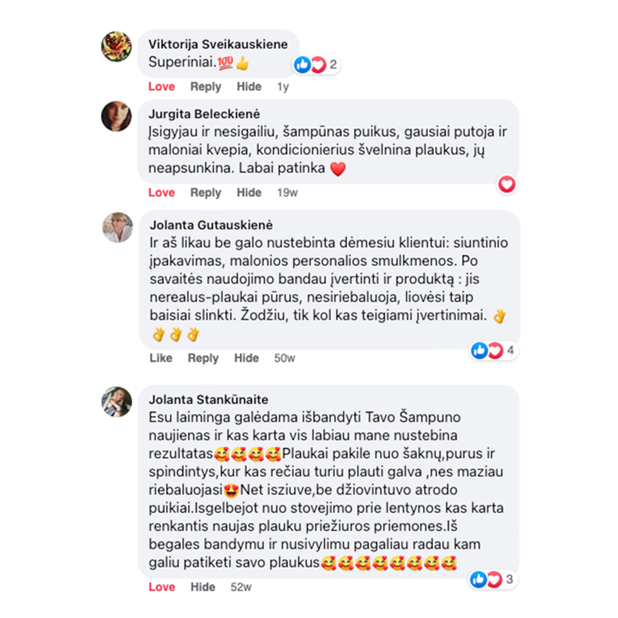Hide Viktorija Sveikauskiene's comment
The width and height of the screenshot is (618, 618).
click(249, 87)
